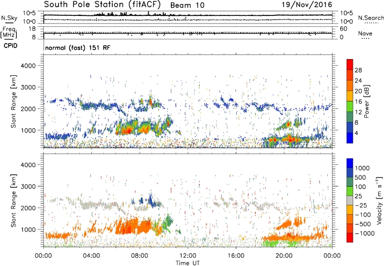Click the "−500" Velocity colorbar tick label
Image resolution: width=384 pixels, height=266 pixels.
pos(363,224)
